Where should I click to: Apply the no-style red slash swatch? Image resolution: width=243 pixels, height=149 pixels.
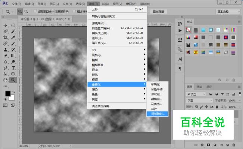tap(188, 30)
